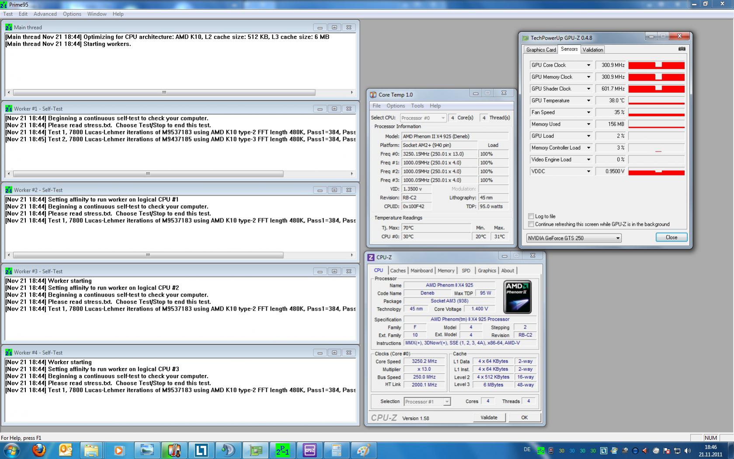Click the GPU-Z Close button
The image size is (734, 459).
[x=671, y=237]
